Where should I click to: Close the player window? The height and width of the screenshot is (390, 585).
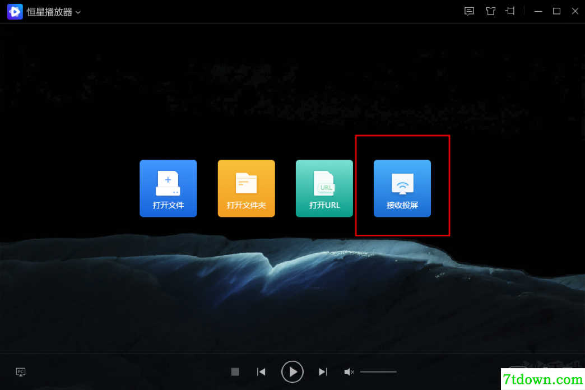[575, 11]
